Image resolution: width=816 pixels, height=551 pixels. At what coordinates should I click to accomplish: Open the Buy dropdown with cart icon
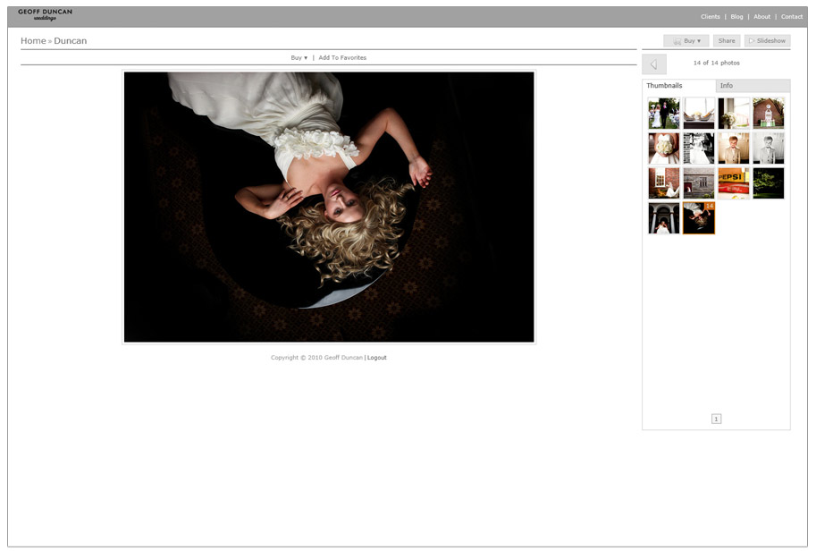(686, 40)
